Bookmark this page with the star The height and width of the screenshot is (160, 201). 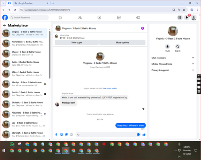(x=184, y=10)
